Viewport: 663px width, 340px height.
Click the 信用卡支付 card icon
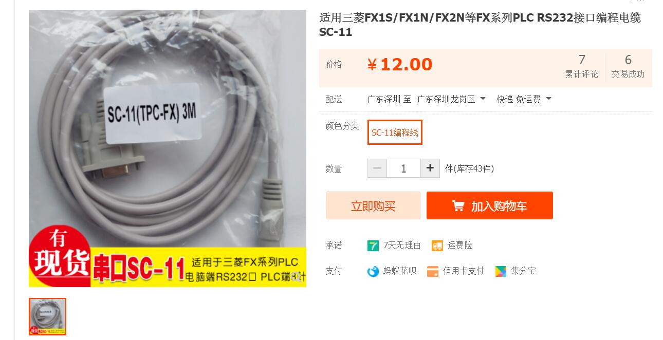[433, 271]
